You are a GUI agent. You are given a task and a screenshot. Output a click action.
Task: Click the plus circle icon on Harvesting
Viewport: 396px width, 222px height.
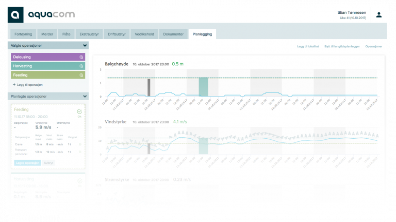pyautogui.click(x=81, y=66)
